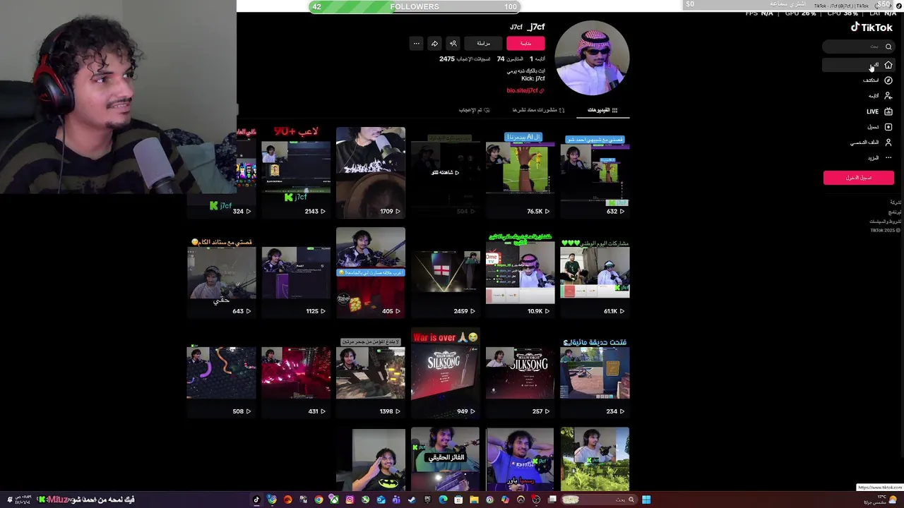
Task: Click the TikTok logo in sidebar
Action: click(872, 27)
